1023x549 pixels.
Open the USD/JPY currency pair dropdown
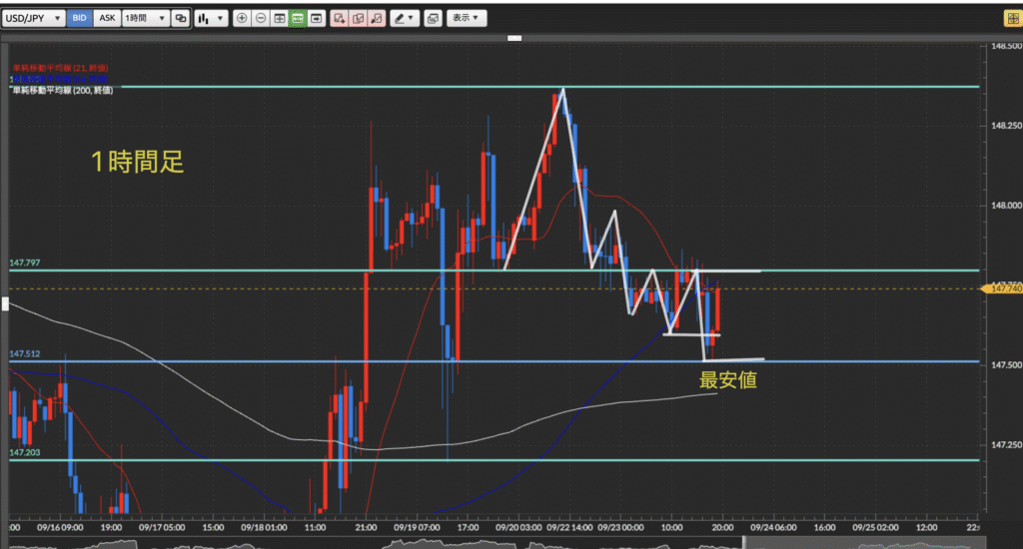37,18
